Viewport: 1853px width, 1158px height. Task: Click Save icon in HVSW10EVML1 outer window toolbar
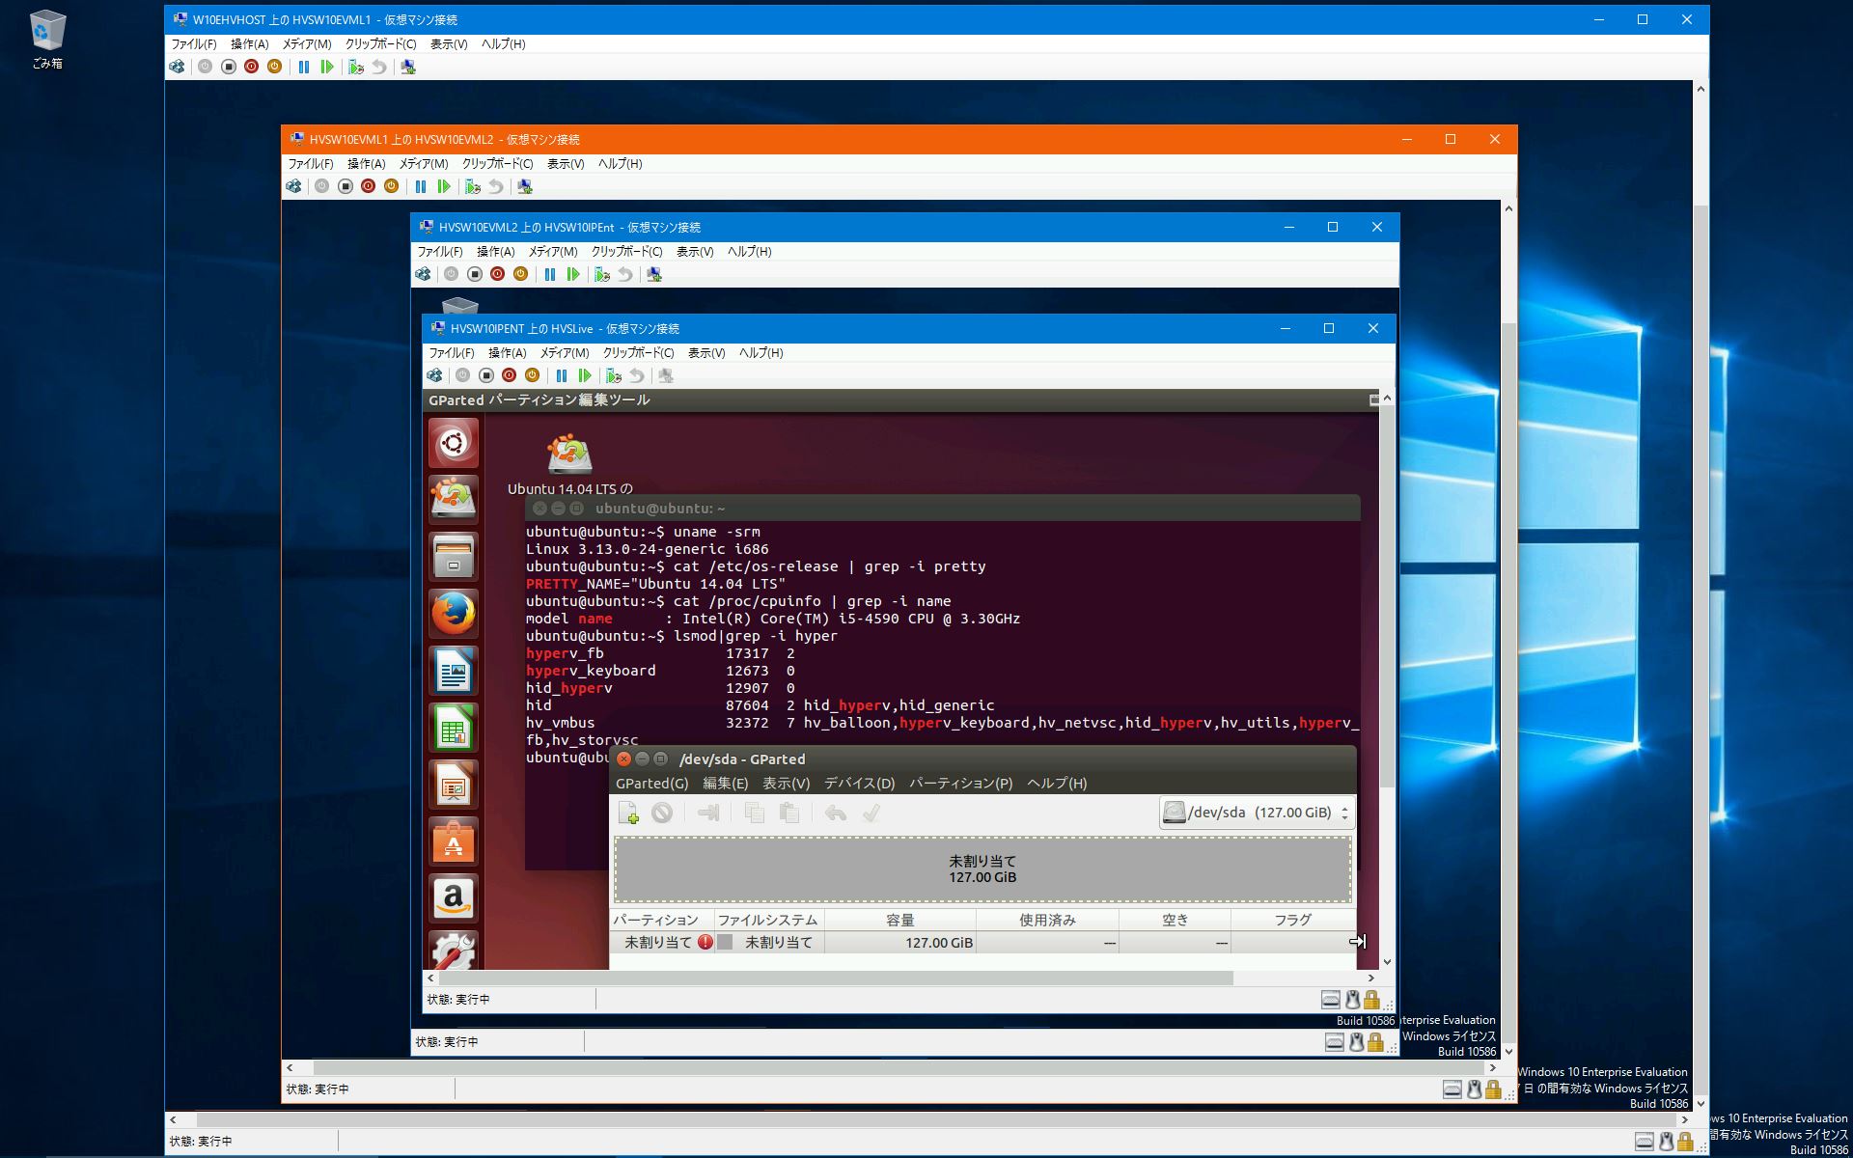[275, 67]
